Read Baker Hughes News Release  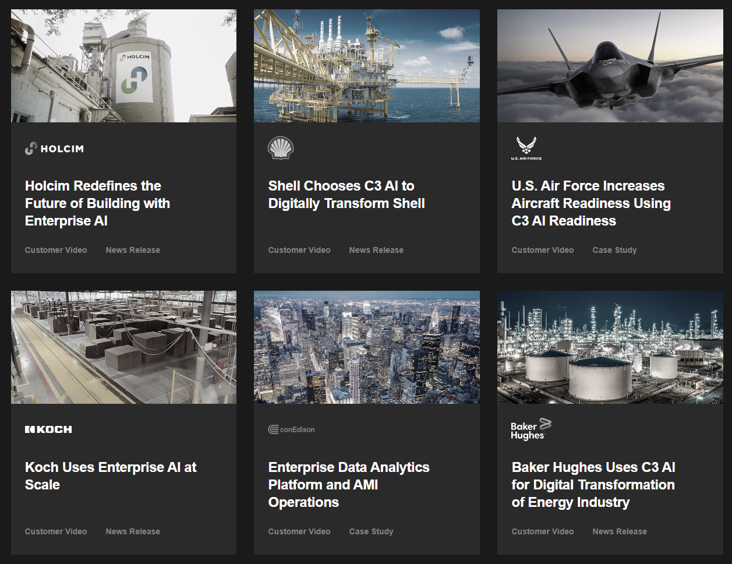620,531
